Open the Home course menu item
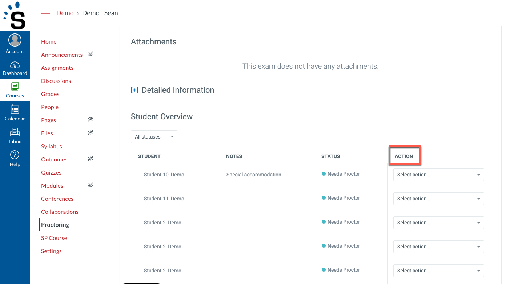Screen dimensions: 506x284 click(49, 42)
